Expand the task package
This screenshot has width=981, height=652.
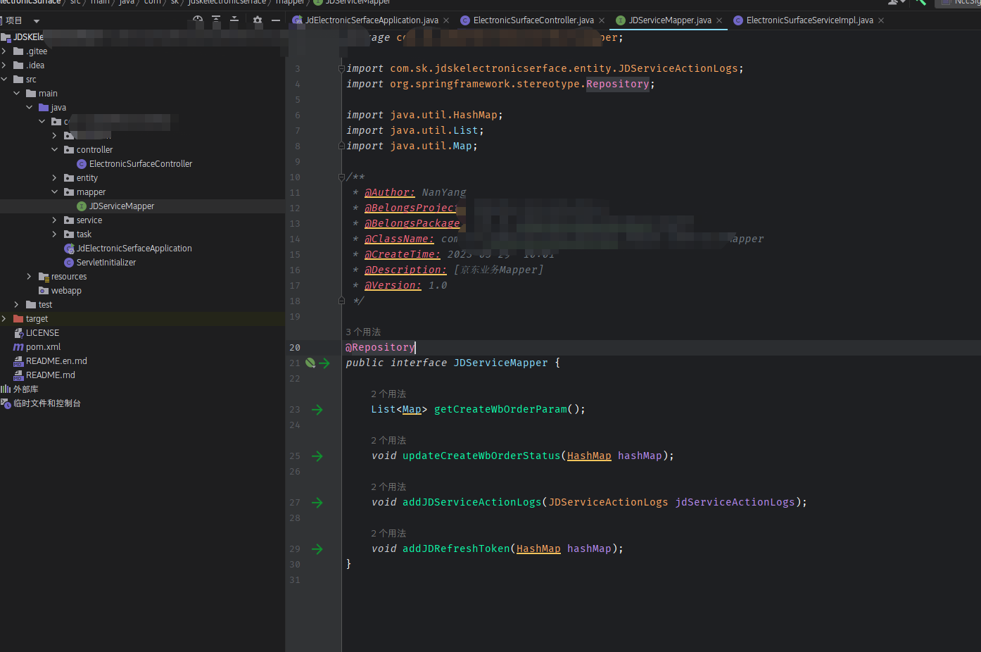tap(55, 234)
